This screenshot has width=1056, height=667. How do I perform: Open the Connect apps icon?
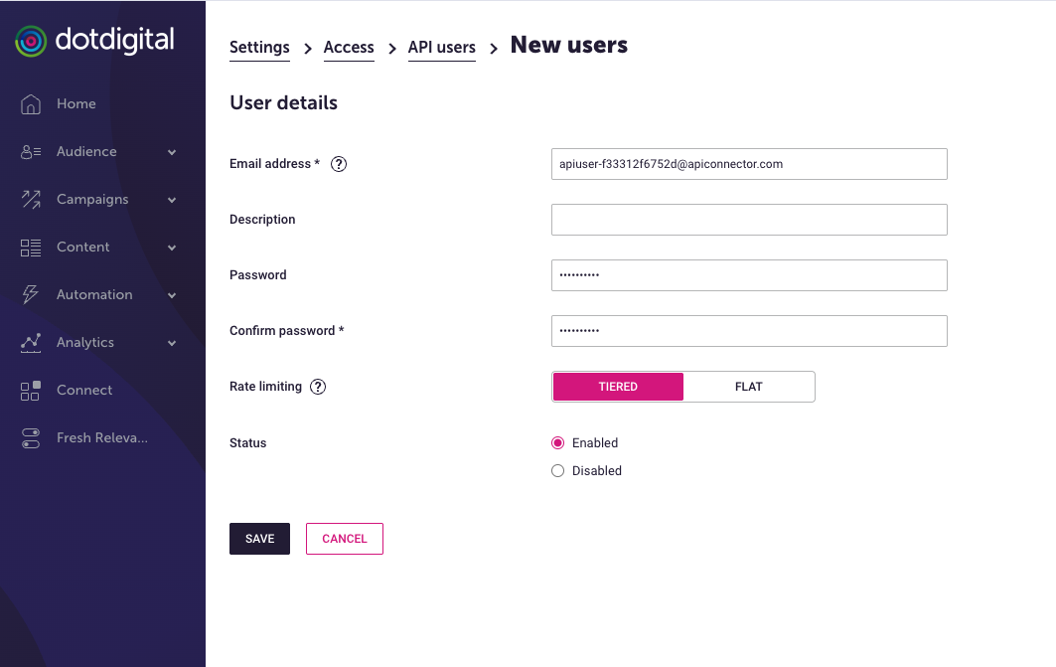tap(31, 391)
